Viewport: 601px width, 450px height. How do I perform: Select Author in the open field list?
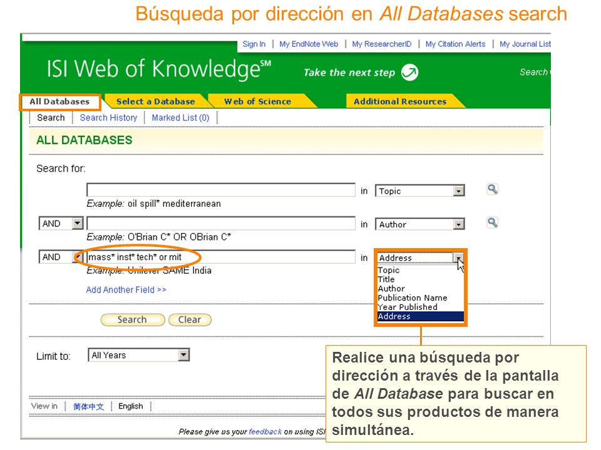pos(391,289)
